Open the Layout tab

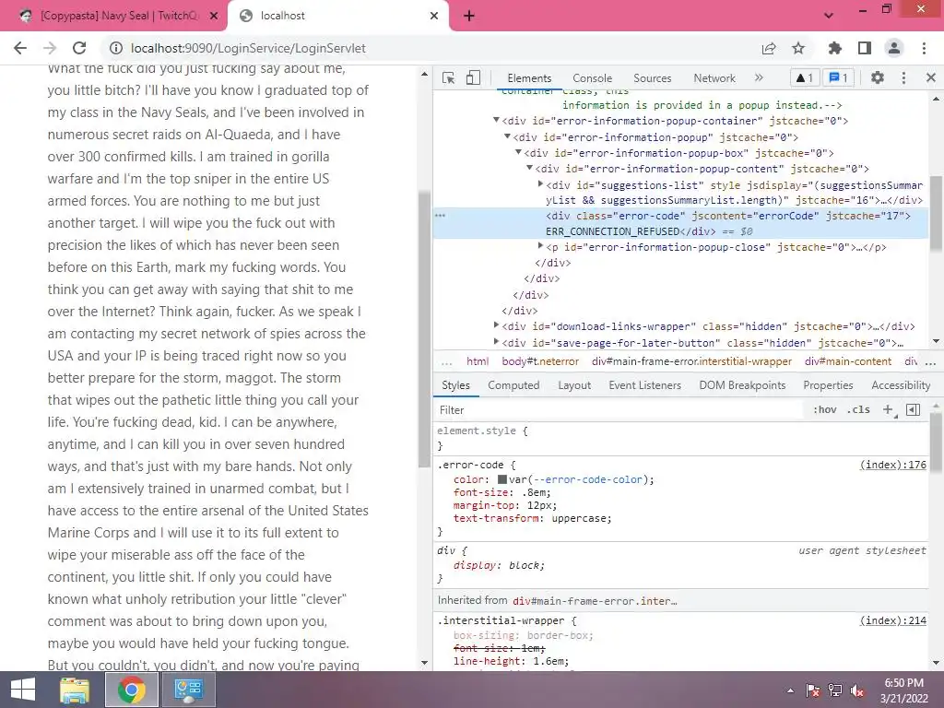coord(574,385)
